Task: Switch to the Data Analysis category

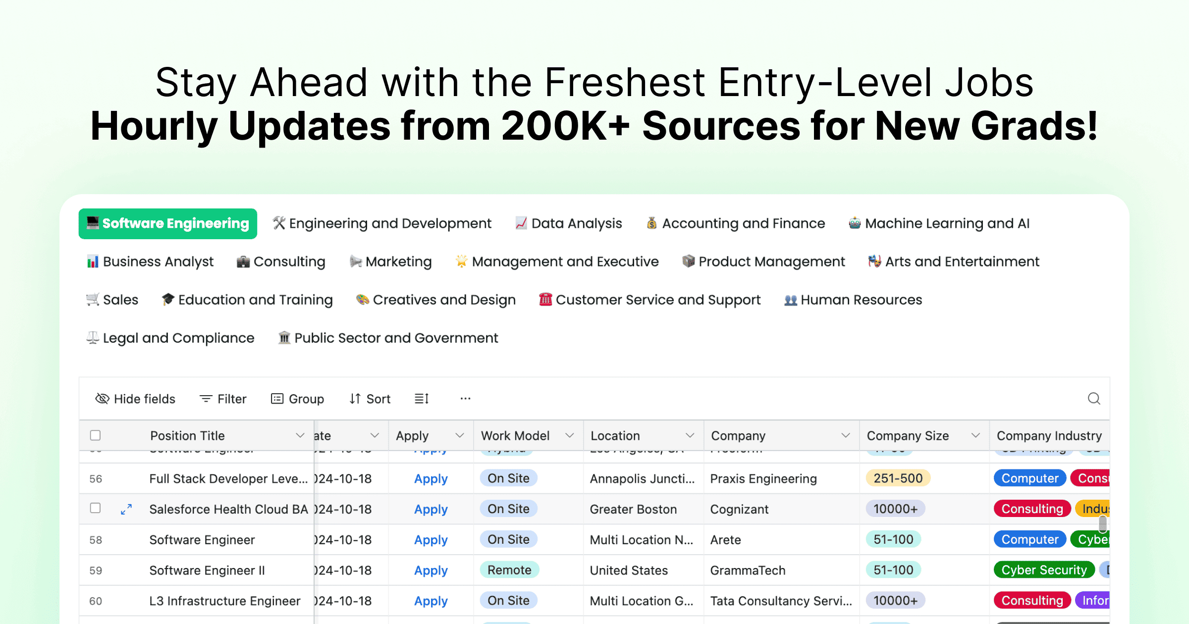Action: [x=569, y=223]
